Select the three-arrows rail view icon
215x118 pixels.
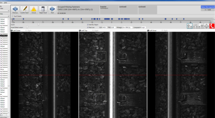[195, 26]
